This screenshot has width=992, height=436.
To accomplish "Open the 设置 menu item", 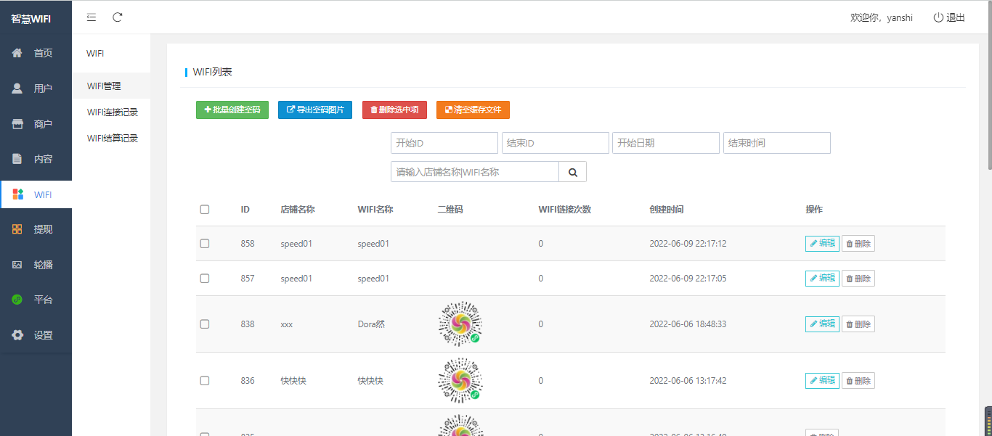I will point(36,335).
